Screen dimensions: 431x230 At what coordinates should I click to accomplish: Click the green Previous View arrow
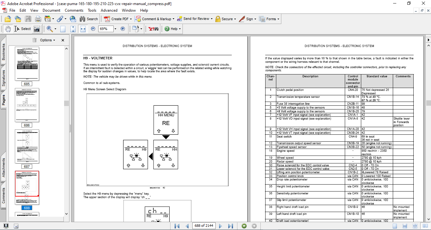tap(244, 226)
